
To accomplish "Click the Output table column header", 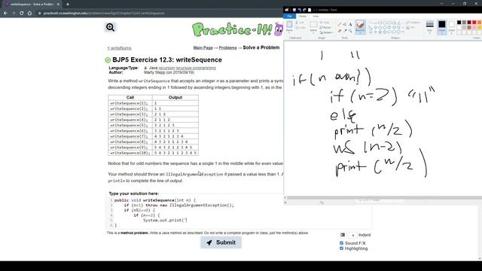I will click(x=175, y=97).
